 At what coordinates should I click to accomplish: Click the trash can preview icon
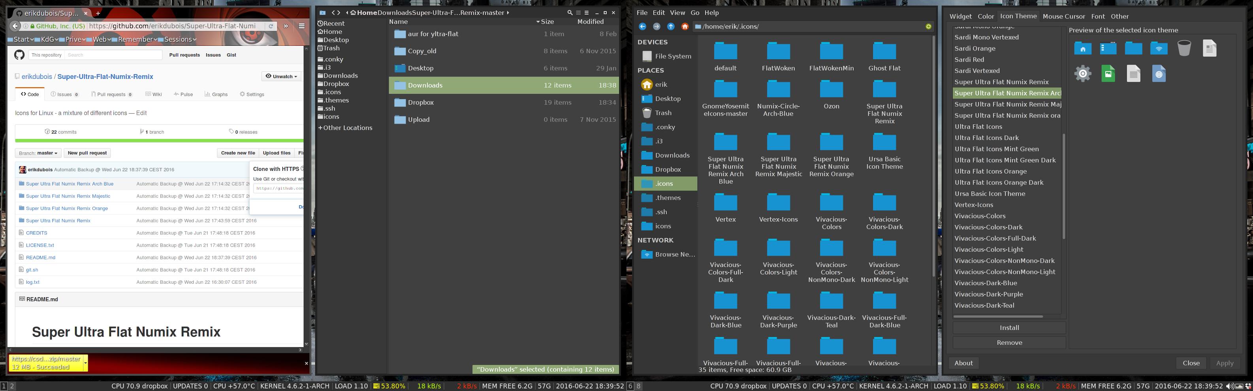click(1184, 48)
